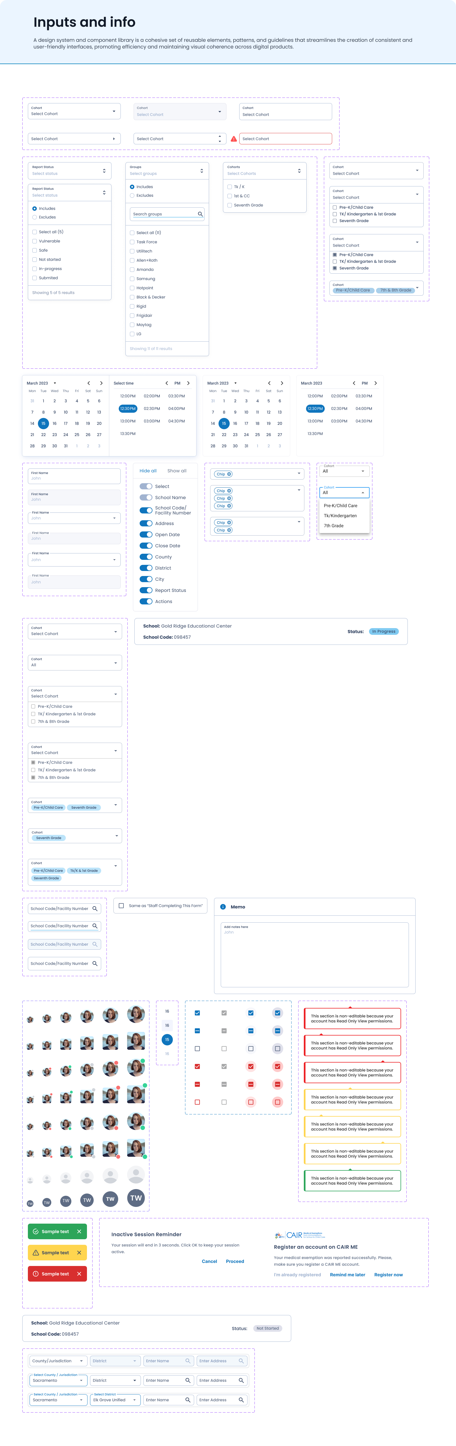Click the X on the red Sample text alert
The width and height of the screenshot is (456, 1446).
pyautogui.click(x=79, y=1274)
